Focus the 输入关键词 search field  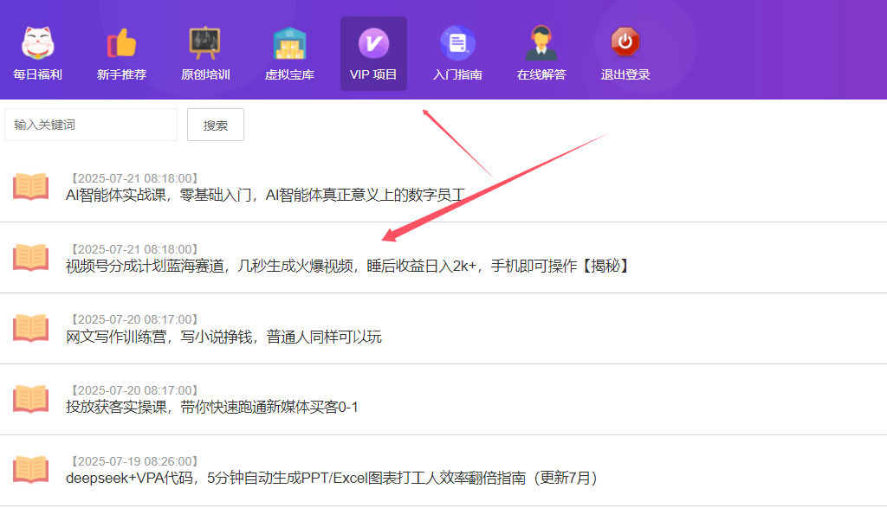point(91,125)
